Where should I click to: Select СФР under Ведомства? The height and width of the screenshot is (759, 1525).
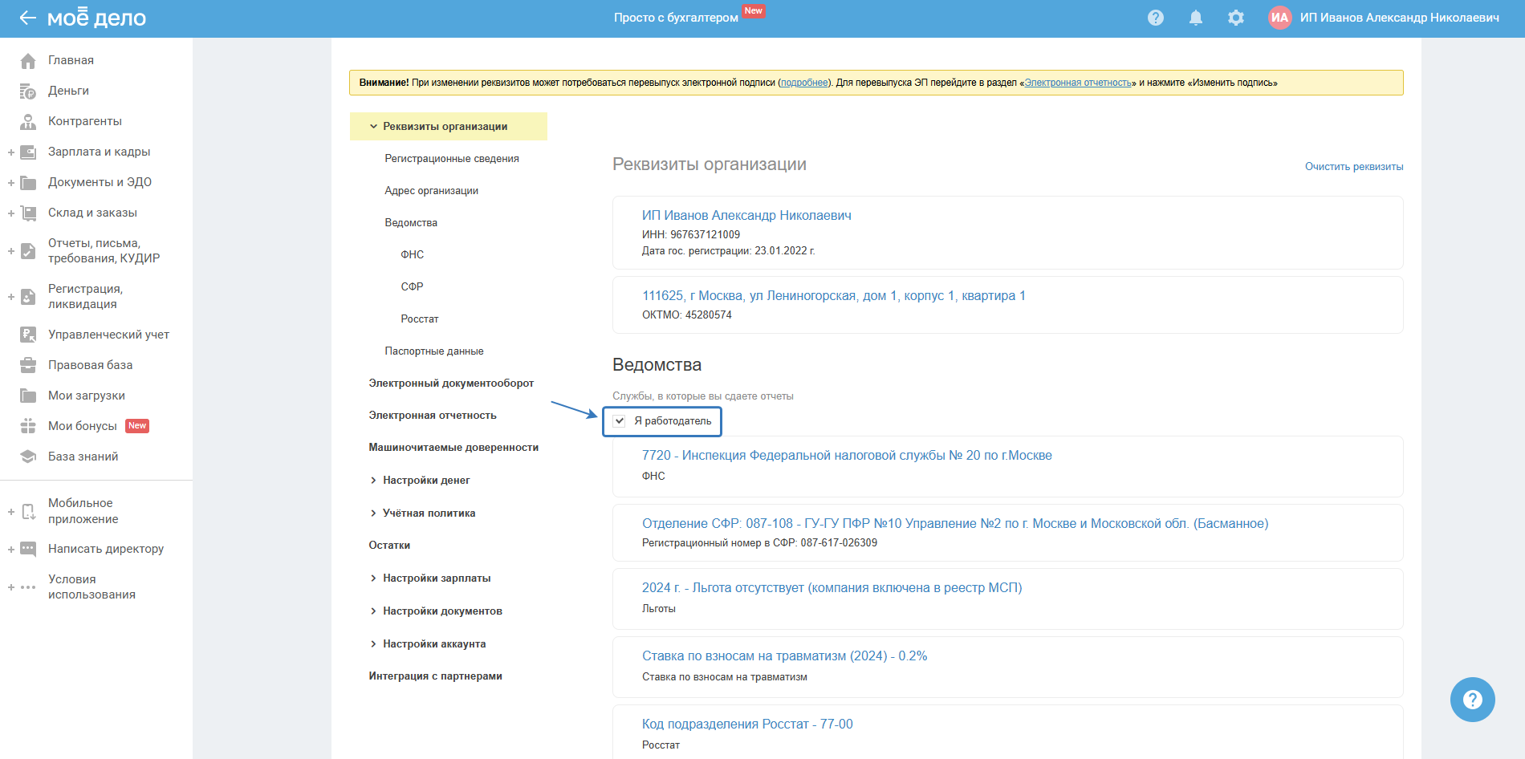(x=412, y=287)
